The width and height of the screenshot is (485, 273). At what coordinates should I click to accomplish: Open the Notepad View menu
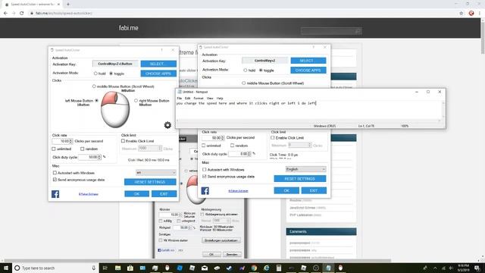pyautogui.click(x=210, y=99)
